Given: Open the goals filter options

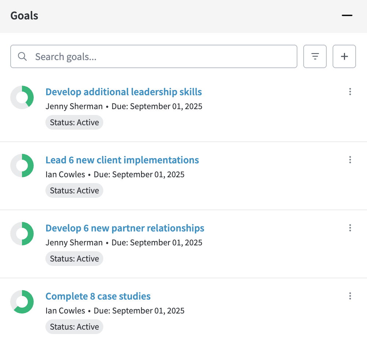Looking at the screenshot, I should [315, 56].
